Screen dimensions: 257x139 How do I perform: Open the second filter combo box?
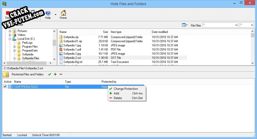tap(247, 25)
